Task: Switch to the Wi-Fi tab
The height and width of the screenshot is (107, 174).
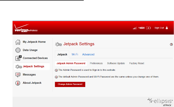Action: click(x=75, y=54)
